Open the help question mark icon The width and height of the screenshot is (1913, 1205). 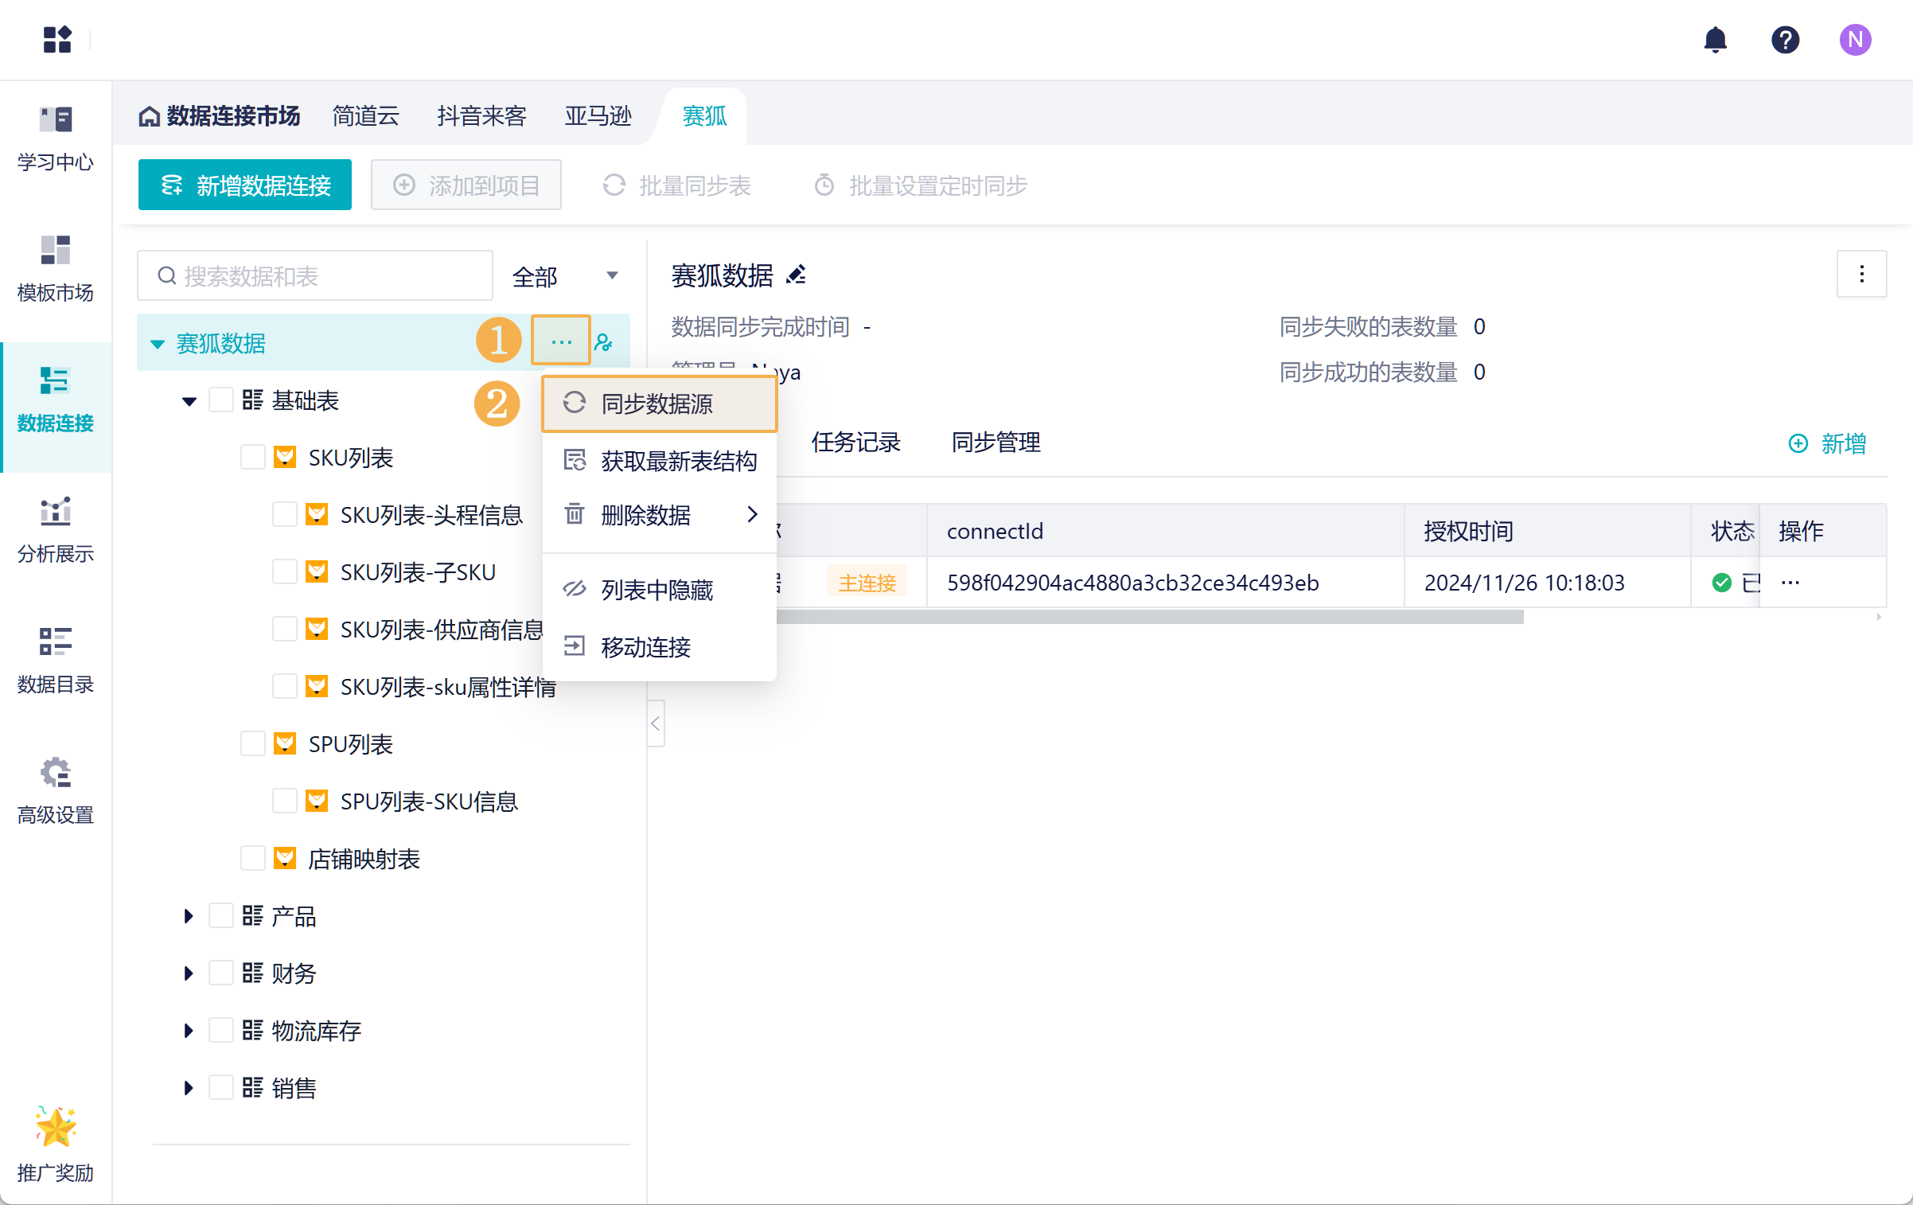[x=1785, y=40]
